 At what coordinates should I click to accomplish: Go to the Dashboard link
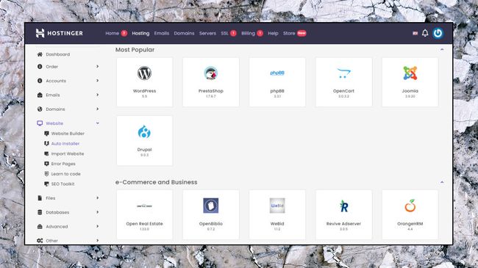tap(57, 54)
